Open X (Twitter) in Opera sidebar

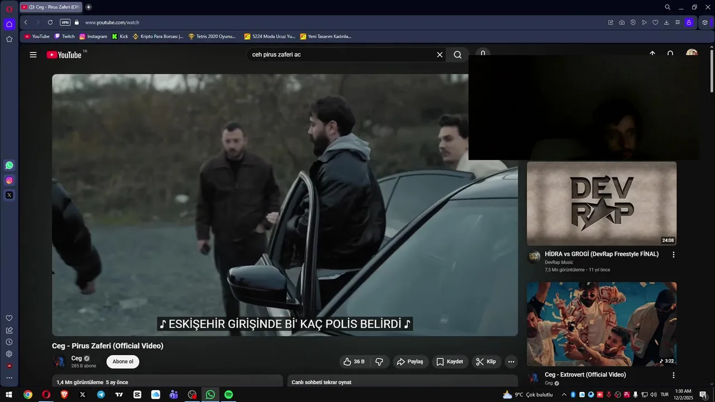click(x=9, y=195)
